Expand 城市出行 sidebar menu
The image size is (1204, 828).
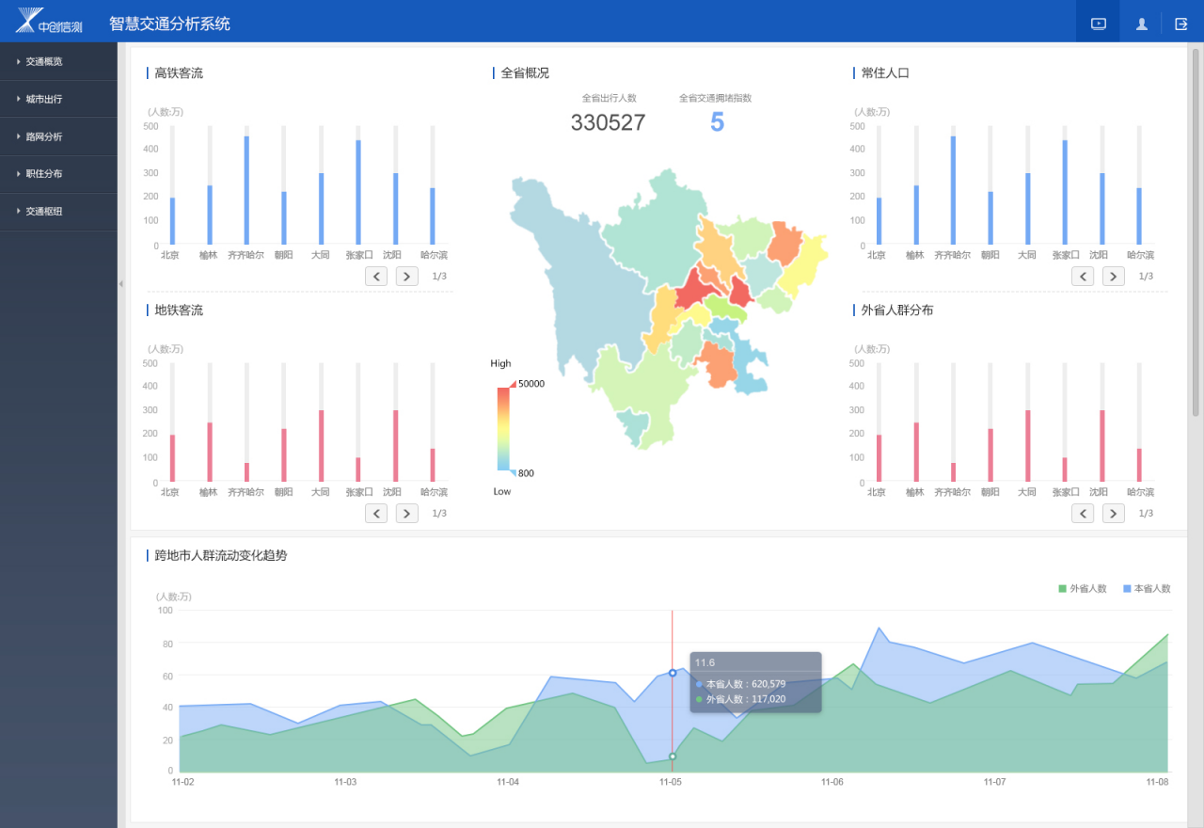58,99
